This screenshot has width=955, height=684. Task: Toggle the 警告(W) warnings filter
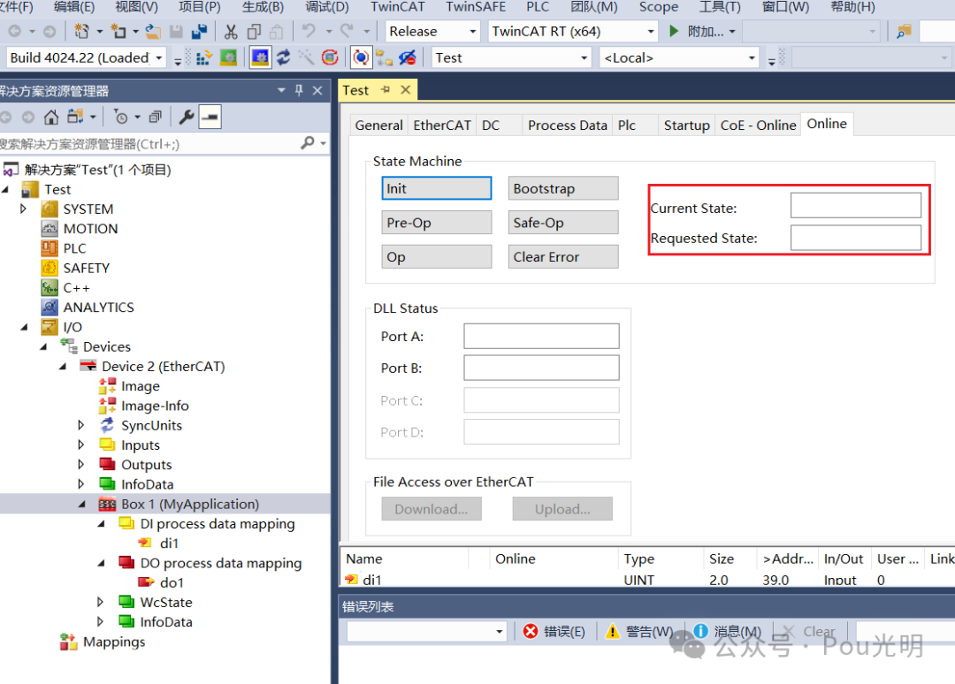pyautogui.click(x=638, y=632)
